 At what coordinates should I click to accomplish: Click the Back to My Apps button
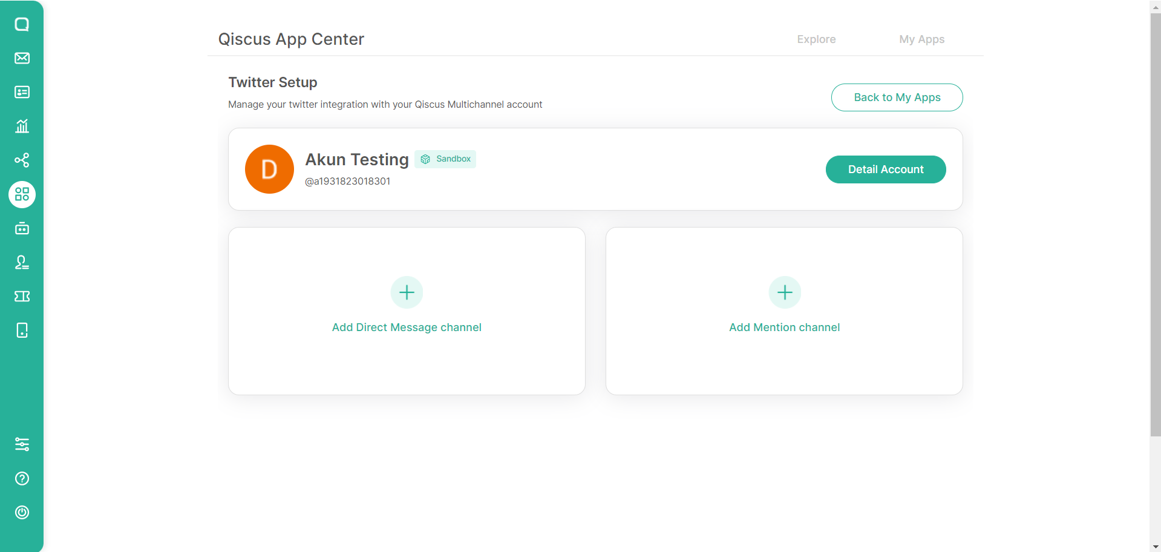click(x=897, y=97)
